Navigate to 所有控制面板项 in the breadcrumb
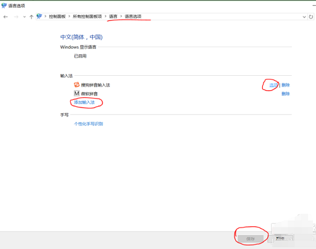The width and height of the screenshot is (316, 249). pos(87,16)
